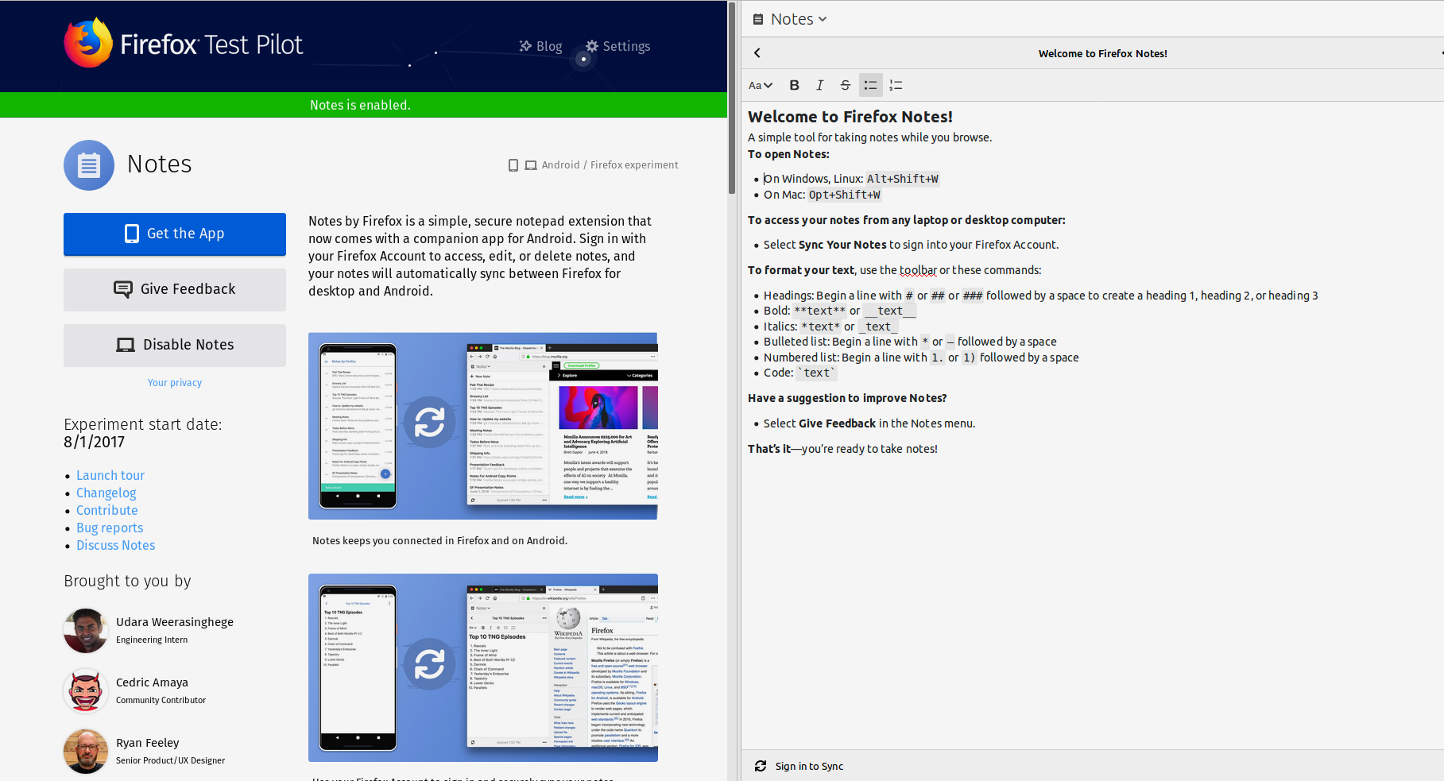The width and height of the screenshot is (1444, 781).
Task: Click the Get the App button
Action: [x=175, y=234]
